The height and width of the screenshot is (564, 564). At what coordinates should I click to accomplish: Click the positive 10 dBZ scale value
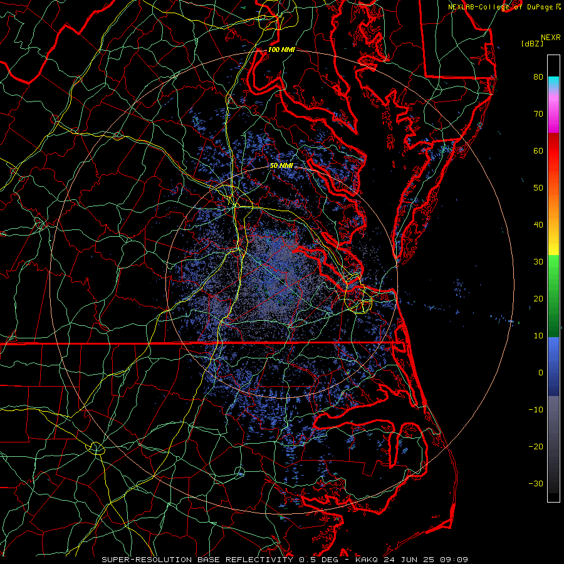point(538,336)
